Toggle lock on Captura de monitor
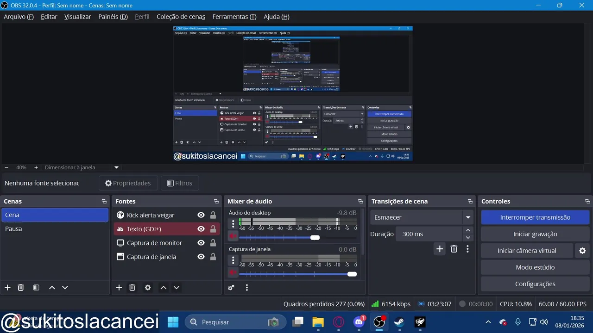The height and width of the screenshot is (333, 593). point(213,243)
